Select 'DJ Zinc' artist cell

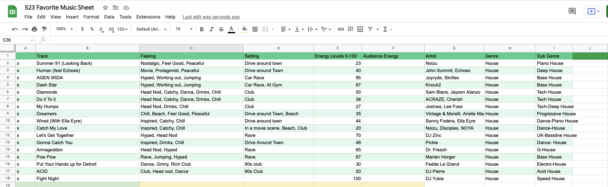(454, 135)
